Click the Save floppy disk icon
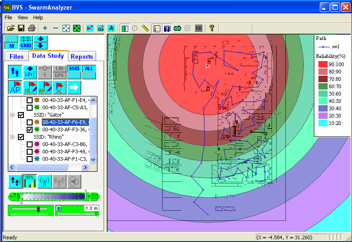 pyautogui.click(x=21, y=28)
